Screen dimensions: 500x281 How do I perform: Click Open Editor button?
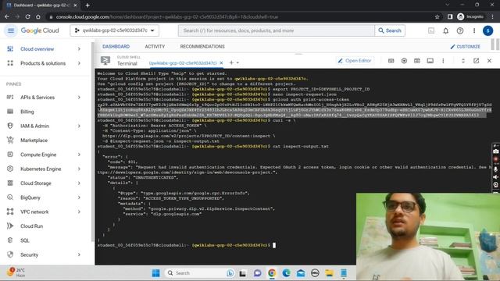(x=355, y=61)
